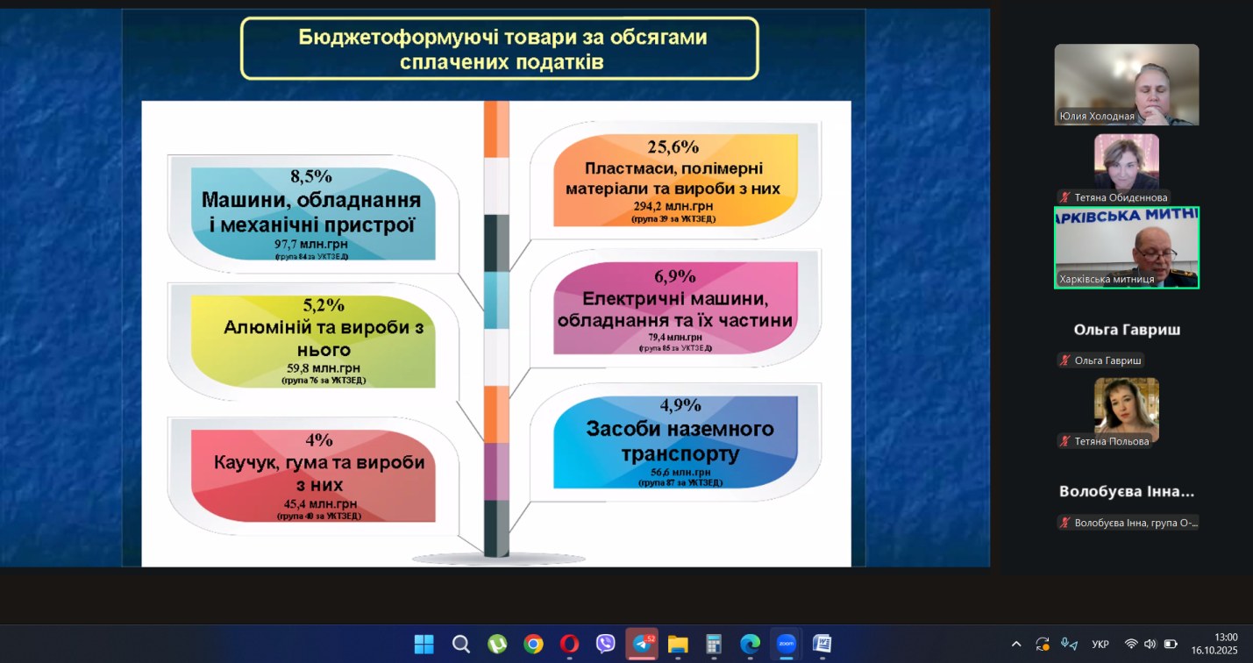1253x663 pixels.
Task: Open the Wi-Fi network settings flyout
Action: (x=1131, y=645)
